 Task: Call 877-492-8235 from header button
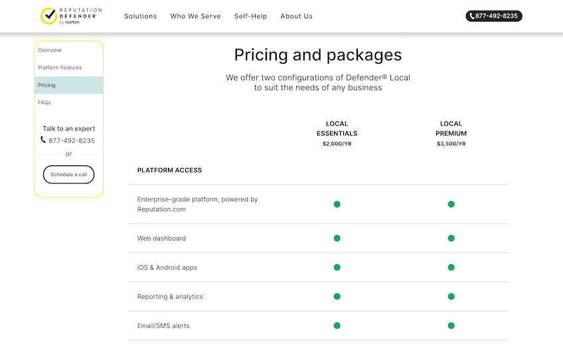click(493, 16)
